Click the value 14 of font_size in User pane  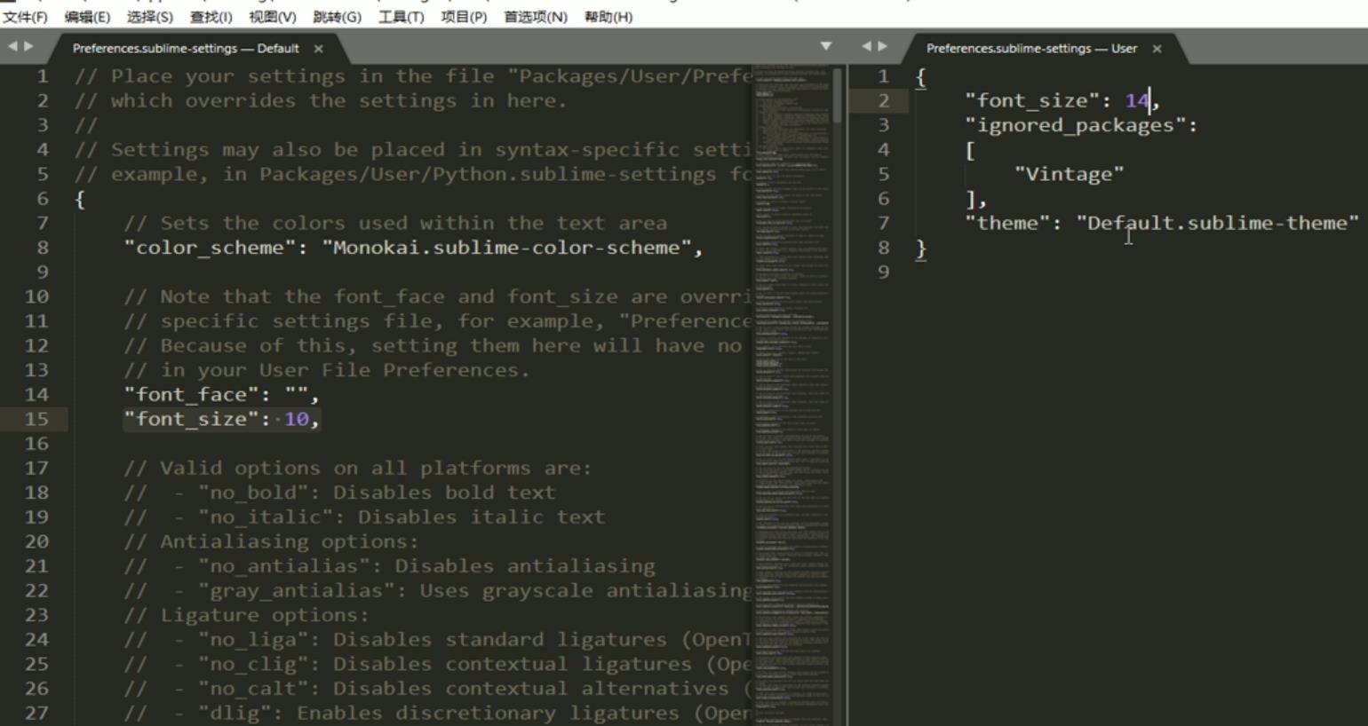click(1137, 100)
